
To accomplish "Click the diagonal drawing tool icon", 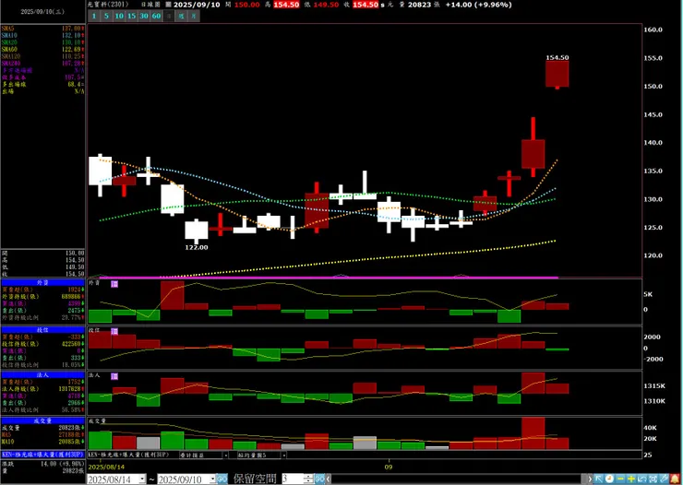I will tap(664, 479).
